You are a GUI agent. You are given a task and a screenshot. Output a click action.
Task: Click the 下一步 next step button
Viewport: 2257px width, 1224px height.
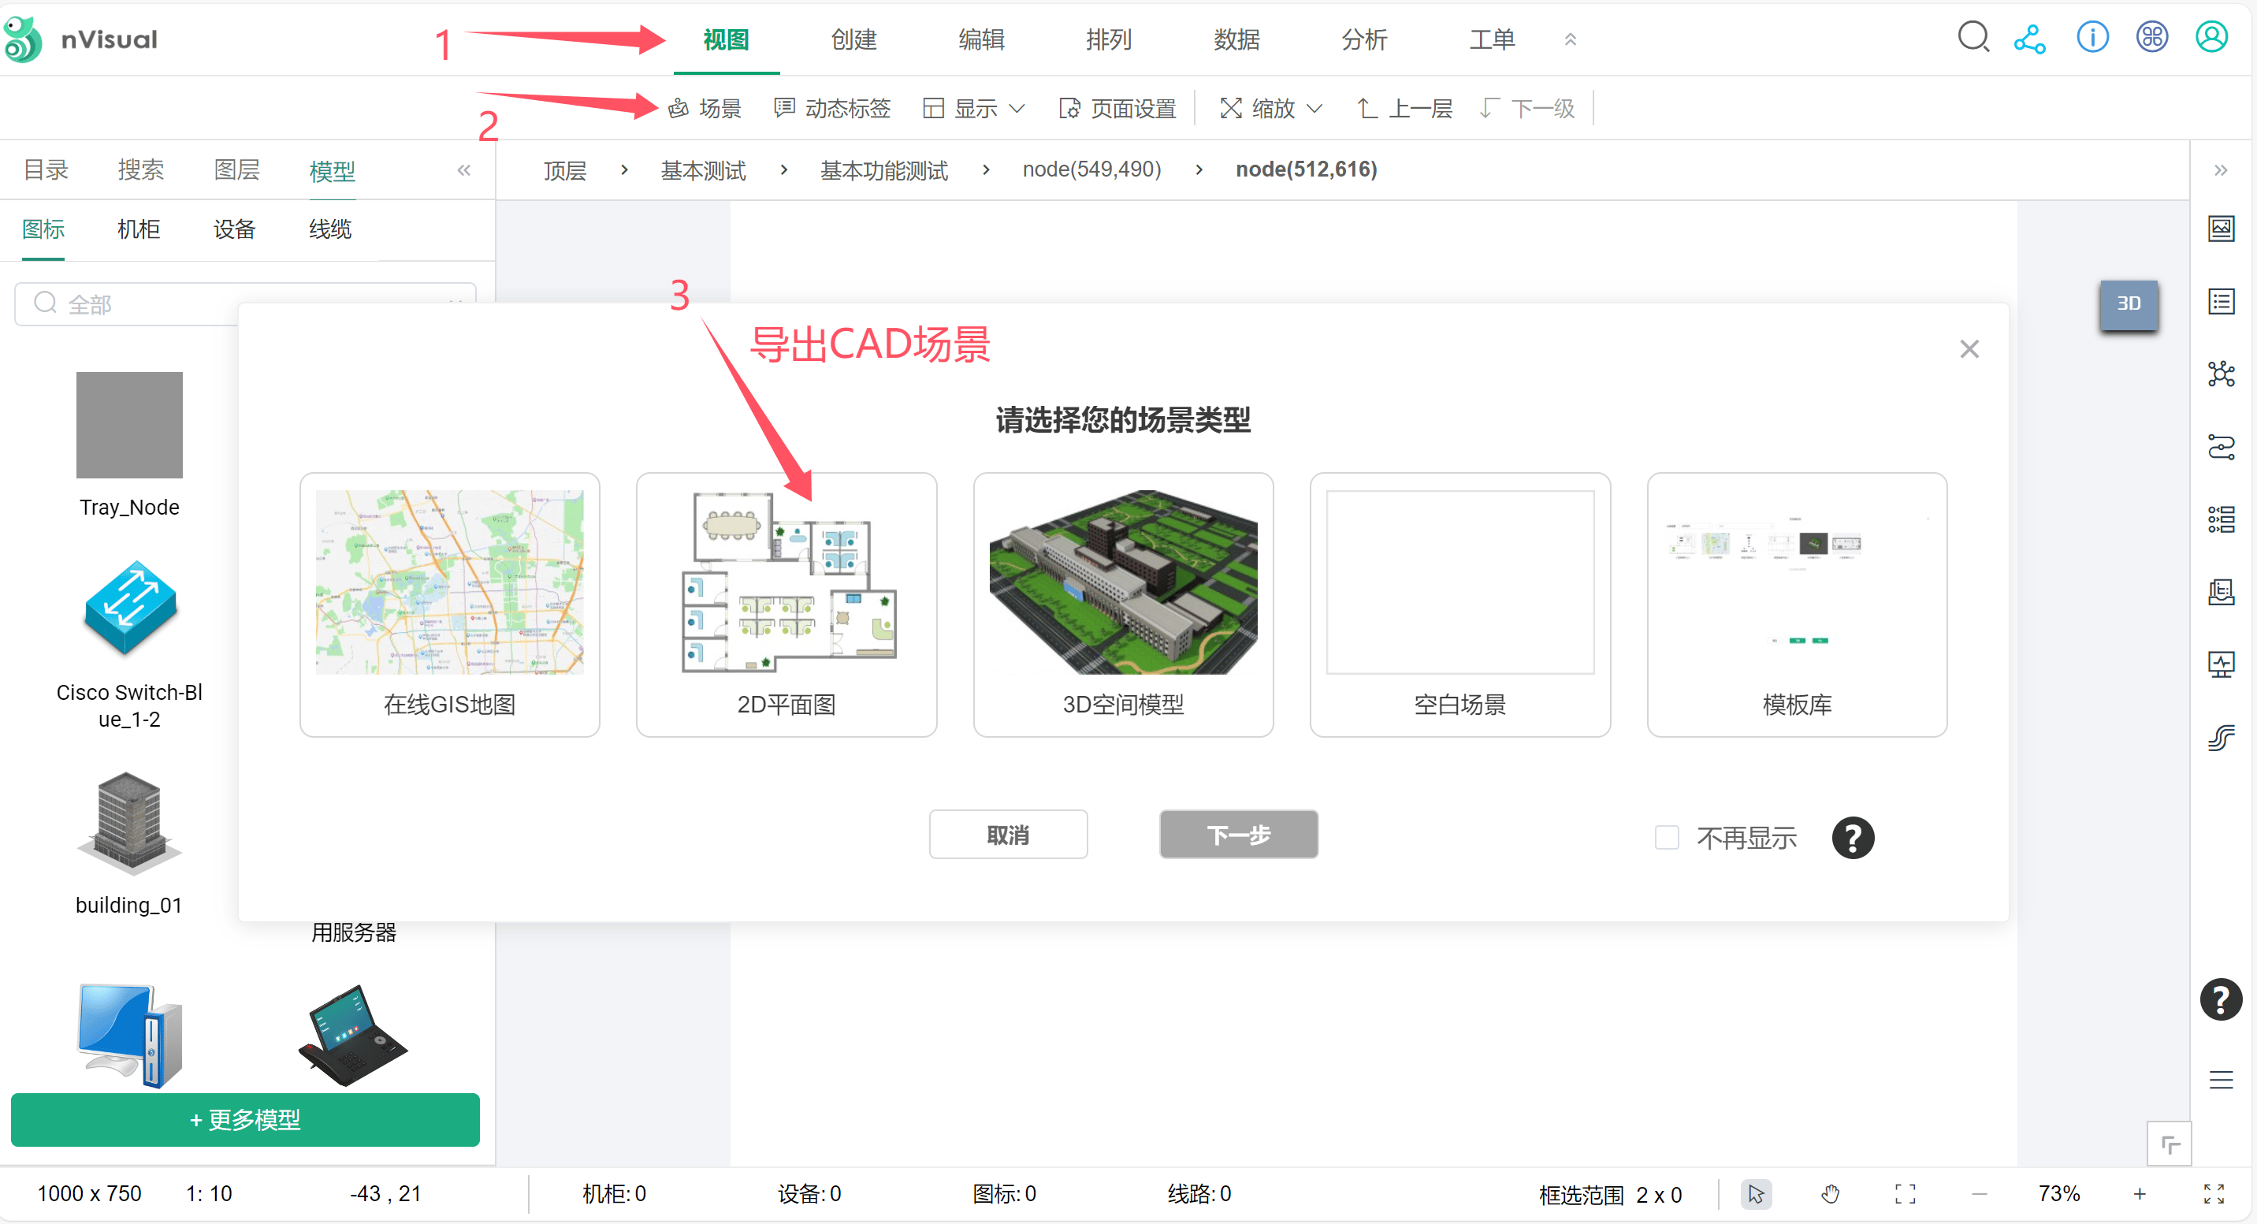click(1238, 834)
